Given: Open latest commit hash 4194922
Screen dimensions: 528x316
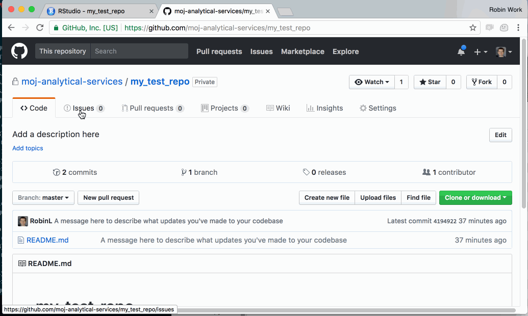Looking at the screenshot, I should coord(445,221).
